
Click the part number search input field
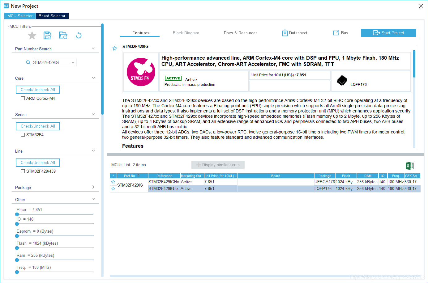pos(52,62)
